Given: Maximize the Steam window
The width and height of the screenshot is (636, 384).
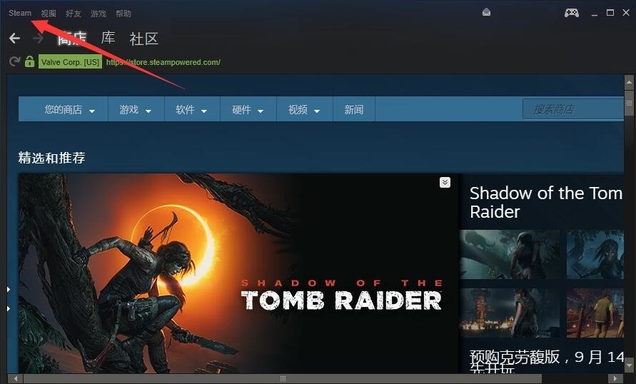Looking at the screenshot, I should tap(610, 13).
